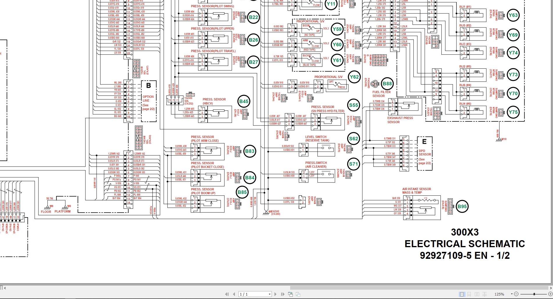This screenshot has width=553, height=299.
Task: Click the right horizontal scrollbar arrow
Action: (551, 288)
